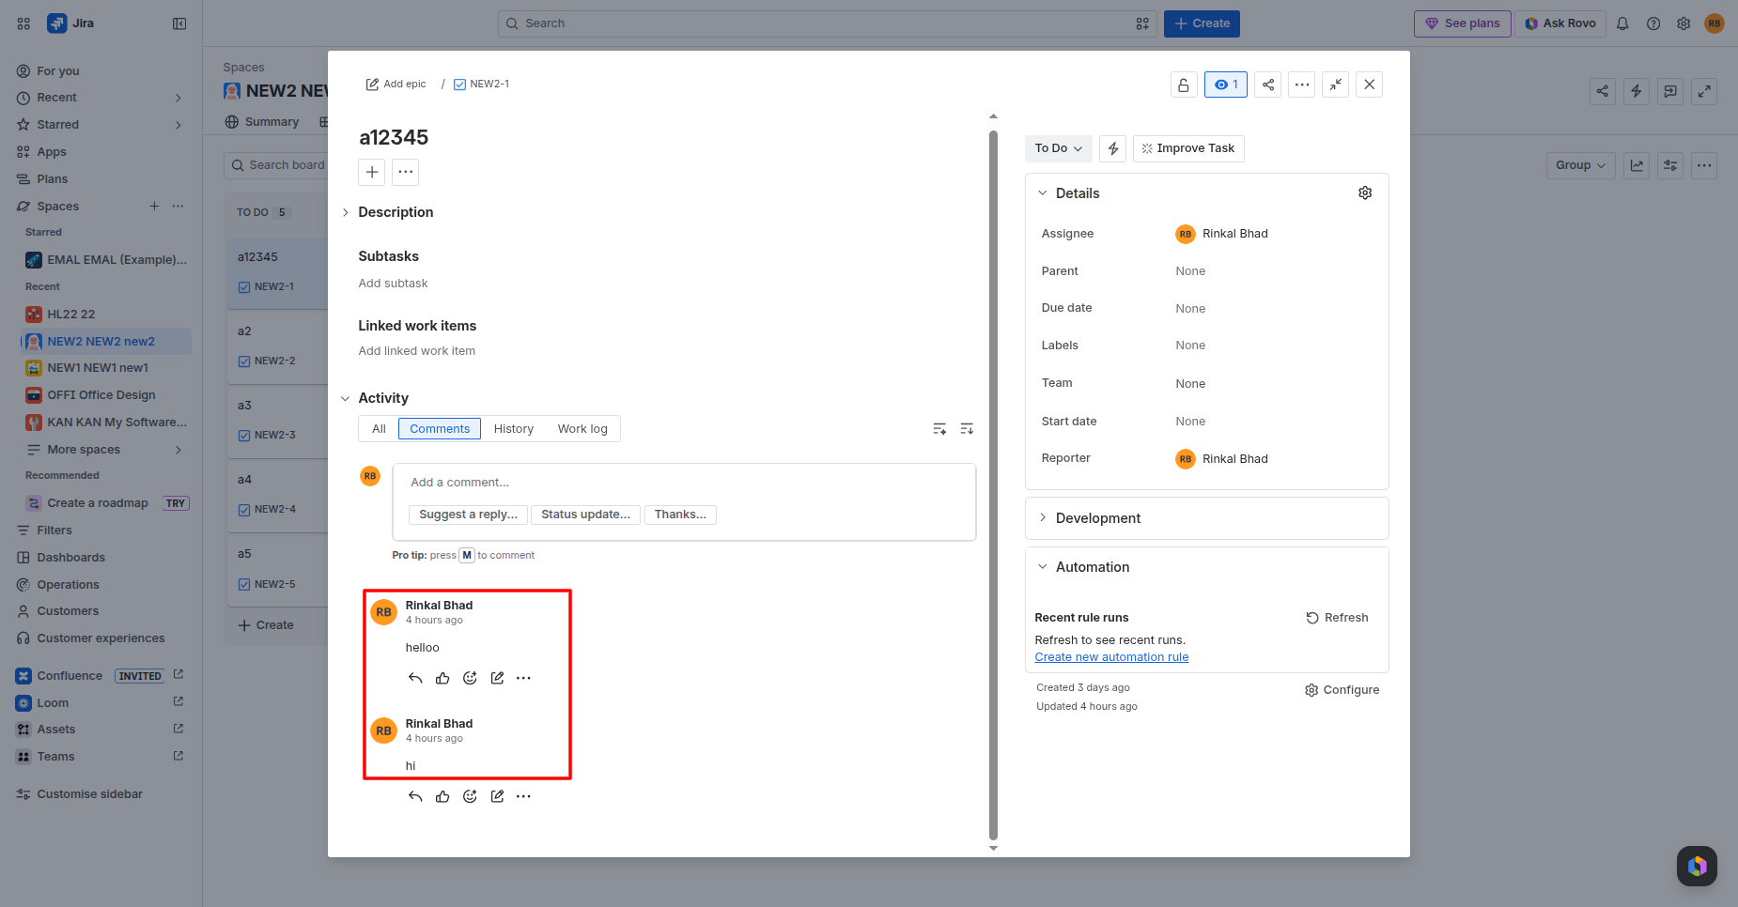Add emoji reaction to the 'hi' comment
Viewport: 1738px width, 907px height.
point(470,796)
